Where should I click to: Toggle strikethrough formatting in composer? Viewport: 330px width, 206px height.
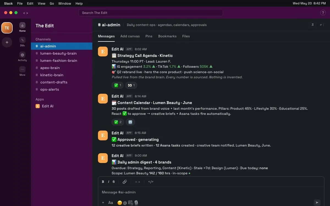click(114, 182)
